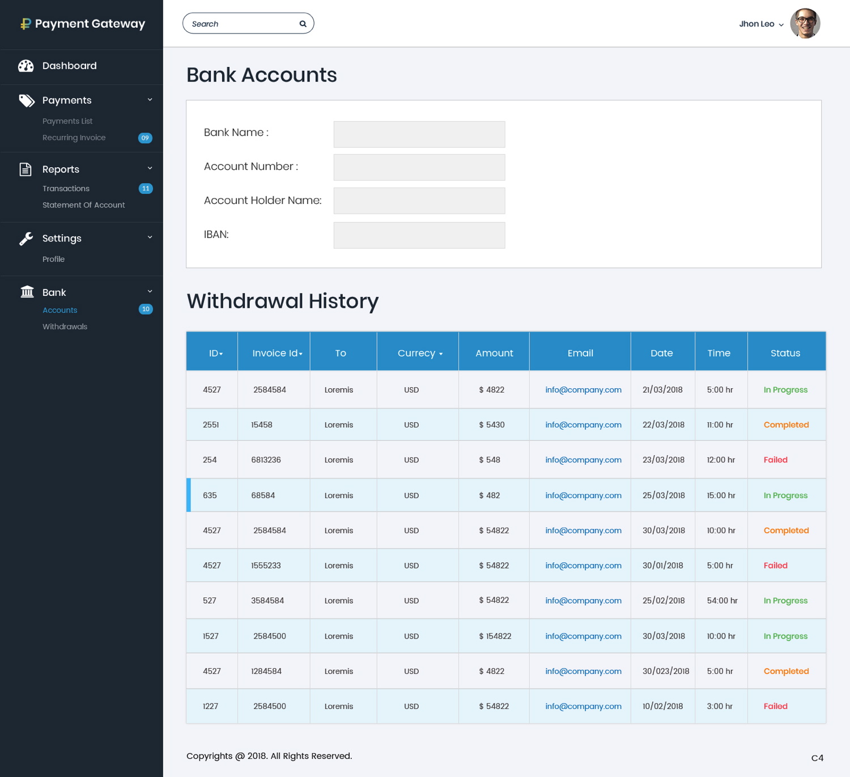
Task: Select Withdrawals under Bank menu
Action: click(65, 326)
